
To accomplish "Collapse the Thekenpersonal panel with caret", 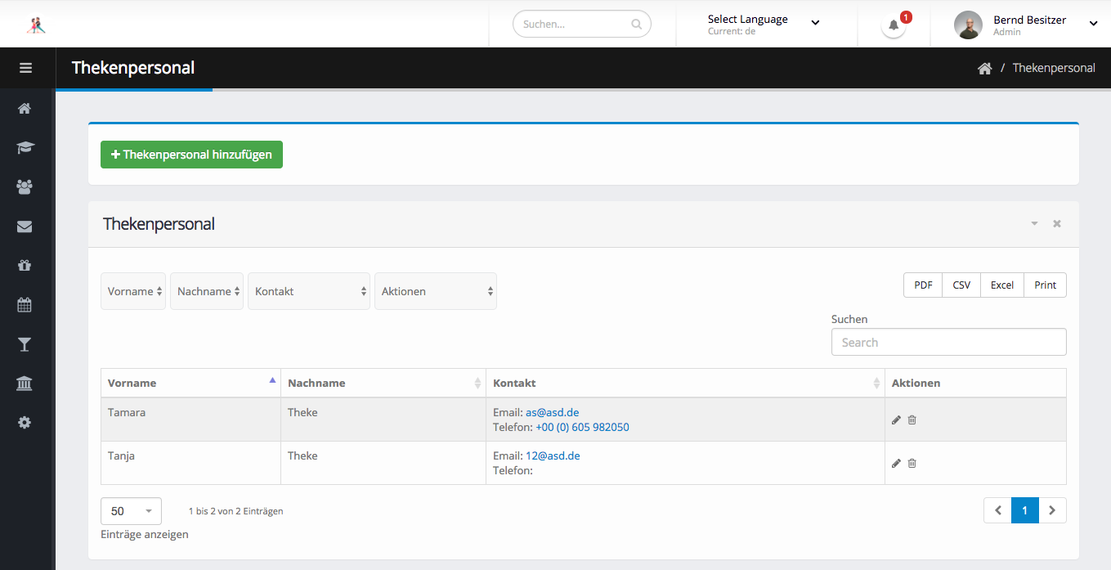I will tap(1034, 223).
